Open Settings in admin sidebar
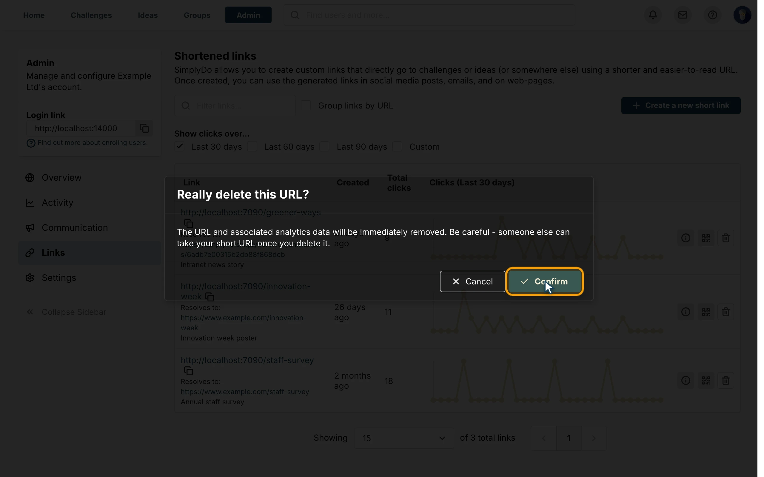The image size is (764, 477). 90,278
